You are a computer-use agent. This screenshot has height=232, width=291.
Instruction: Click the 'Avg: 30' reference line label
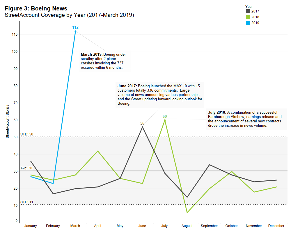click(x=26, y=168)
